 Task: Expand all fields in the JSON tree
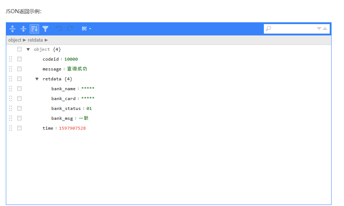point(12,29)
